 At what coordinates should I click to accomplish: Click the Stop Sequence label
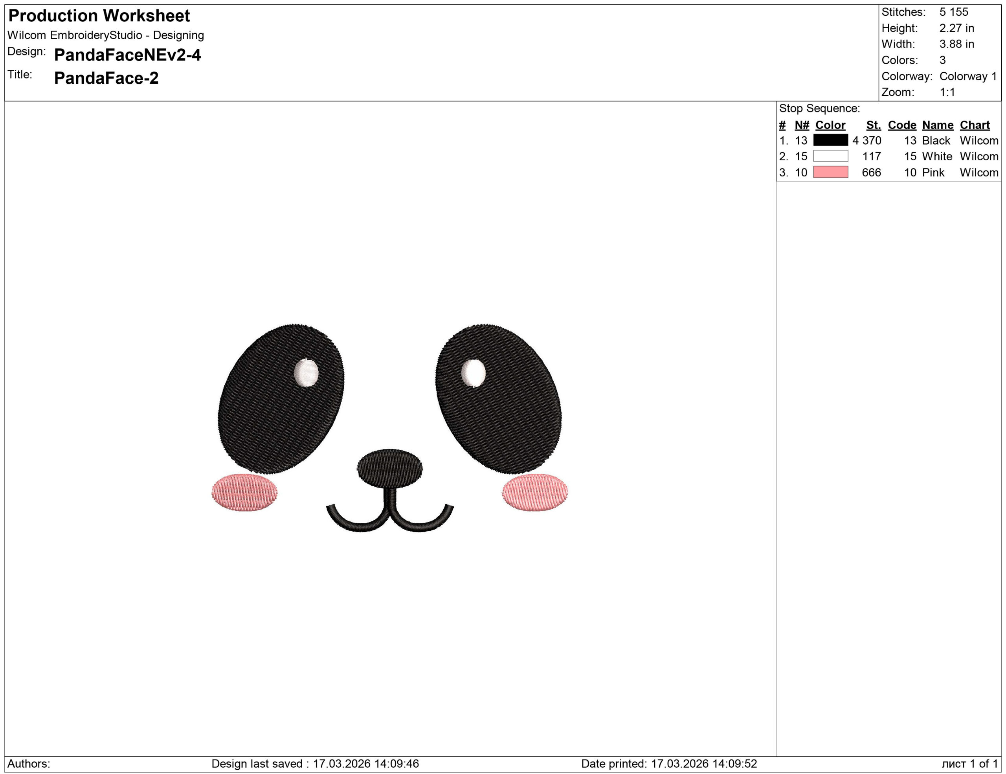[819, 109]
